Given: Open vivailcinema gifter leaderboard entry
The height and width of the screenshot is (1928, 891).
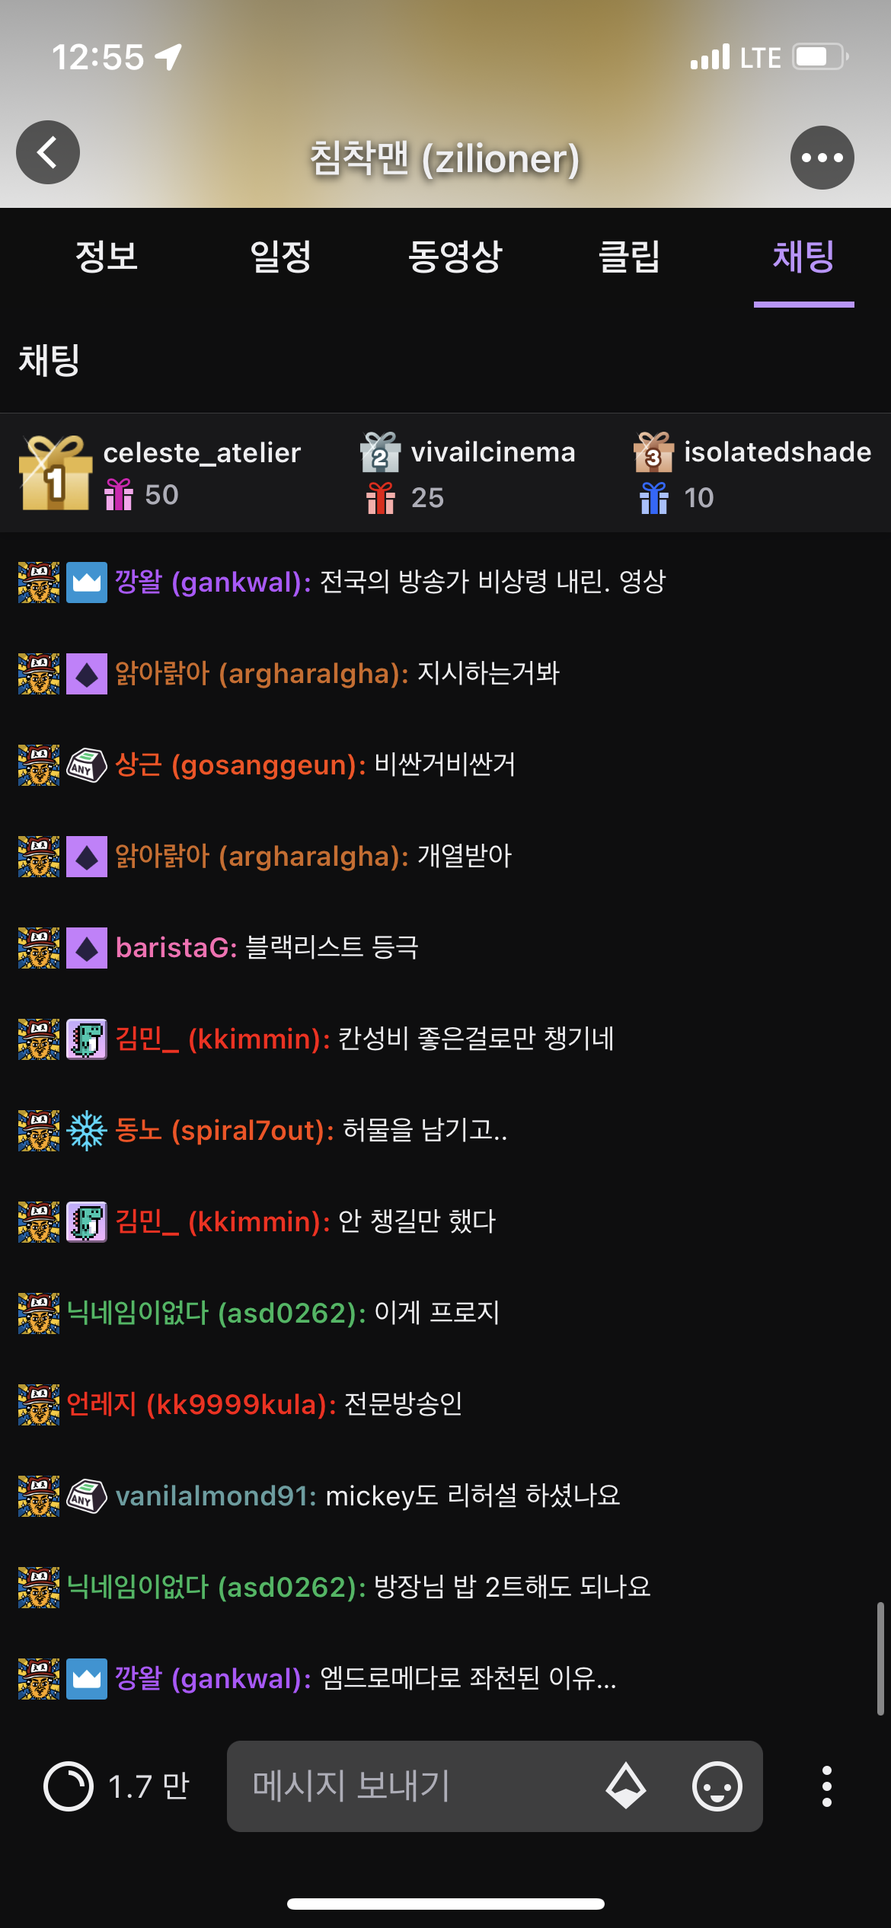Looking at the screenshot, I should (x=468, y=473).
